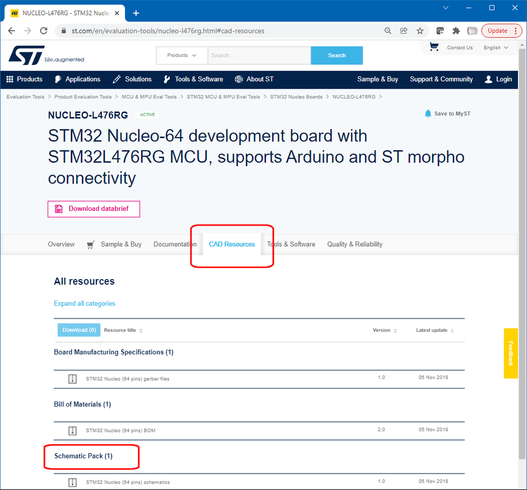This screenshot has height=490, width=527.
Task: Go back using the browser back arrow
Action: click(12, 31)
